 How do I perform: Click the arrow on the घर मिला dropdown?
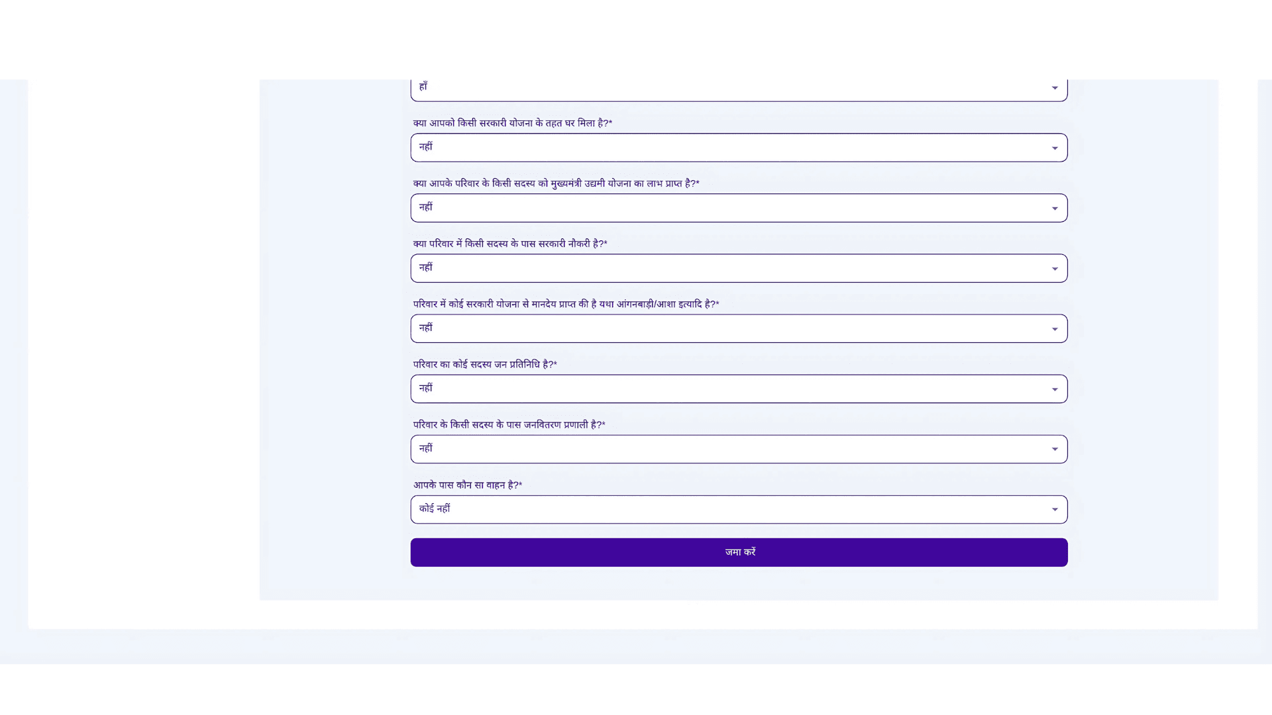(x=1055, y=148)
